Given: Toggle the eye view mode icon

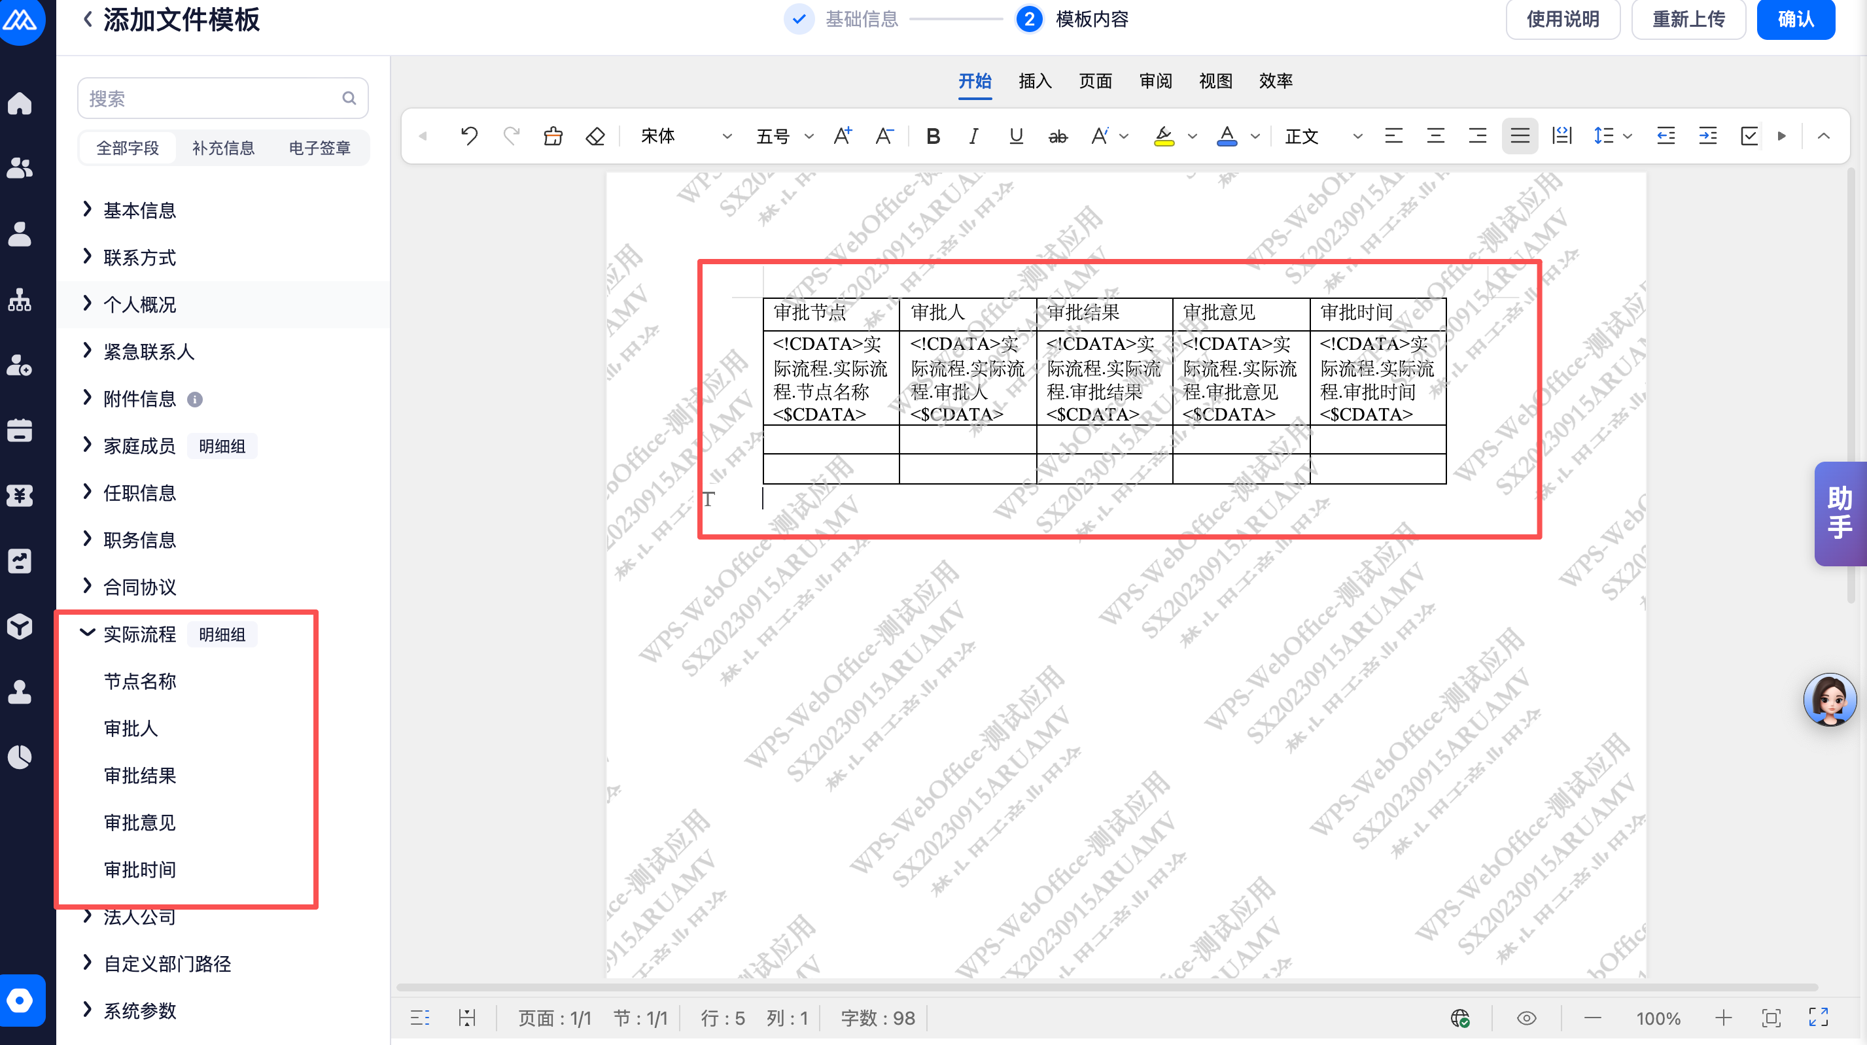Looking at the screenshot, I should (1526, 1018).
